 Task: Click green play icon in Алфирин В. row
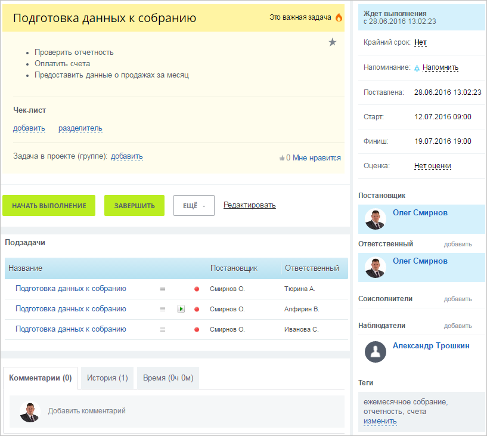(x=181, y=309)
